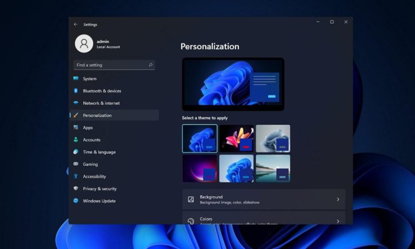The height and width of the screenshot is (249, 415).
Task: Click 'Select a theme to apply' text
Action: click(205, 118)
